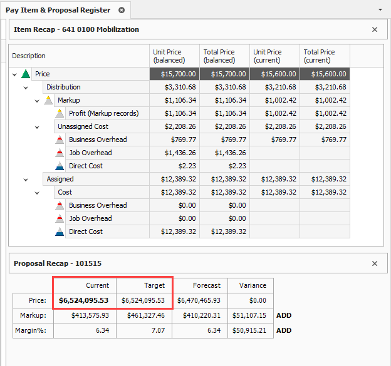
Task: Click ADD next to Margin% variance
Action: coord(284,330)
